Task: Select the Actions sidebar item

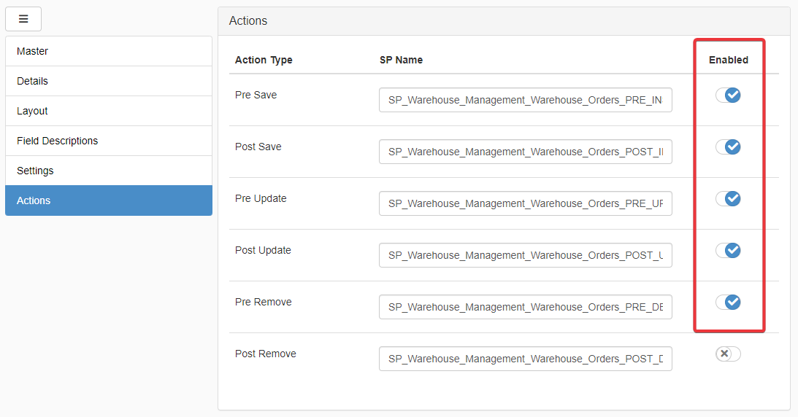Action: click(108, 200)
